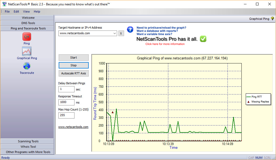Follow the www.netscantools.com link
Image resolution: width=276 pixels, height=160 pixels.
pos(73,127)
